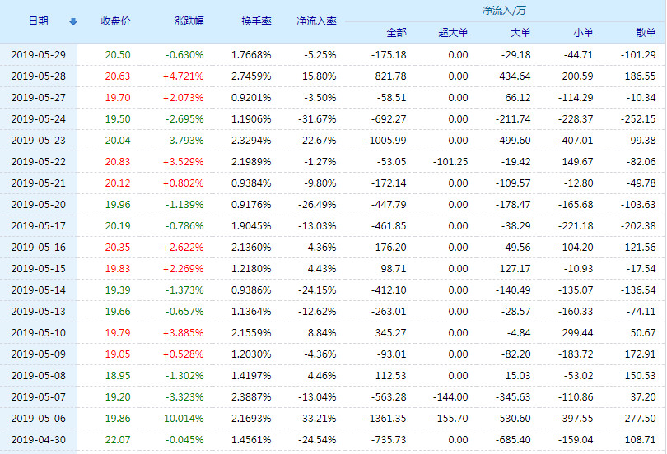Click super-large order value -101.25
The width and height of the screenshot is (667, 454).
(x=450, y=162)
